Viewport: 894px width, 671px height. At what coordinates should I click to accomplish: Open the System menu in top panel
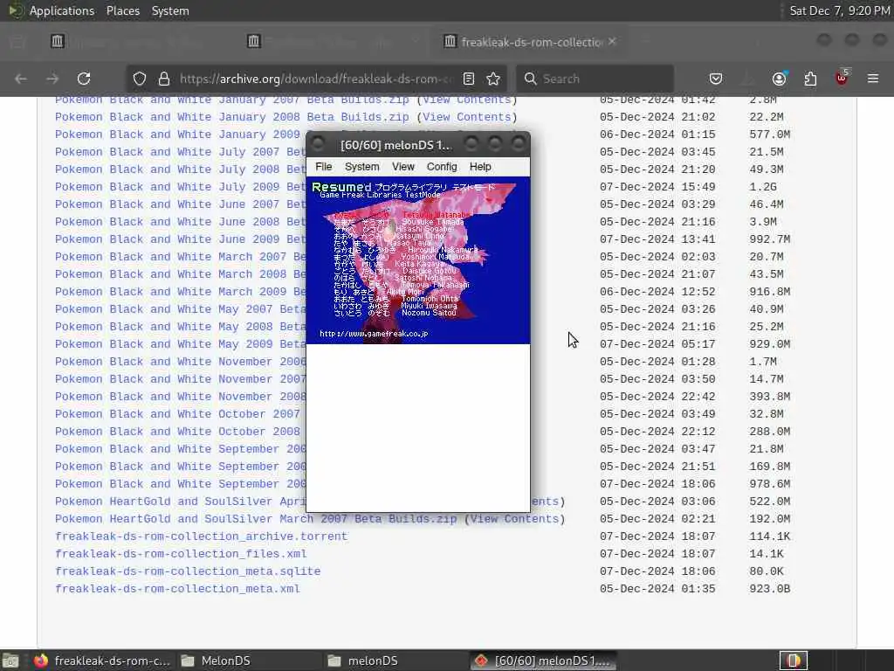170,10
